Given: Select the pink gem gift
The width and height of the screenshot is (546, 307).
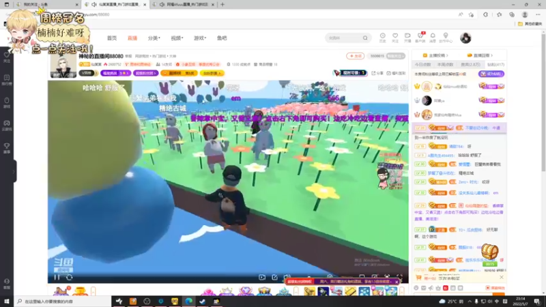Looking at the screenshot, I should [x=208, y=292].
